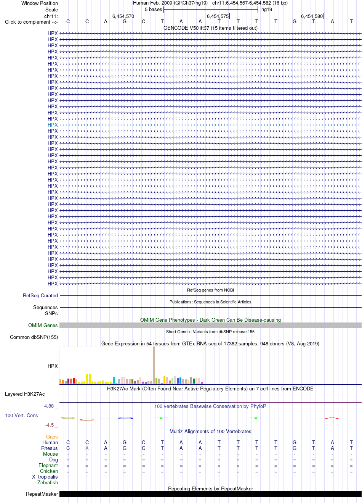Viewport: 362px width, 503px height.
Task: Open the Layered H3K27Ac track label
Action: [x=25, y=394]
